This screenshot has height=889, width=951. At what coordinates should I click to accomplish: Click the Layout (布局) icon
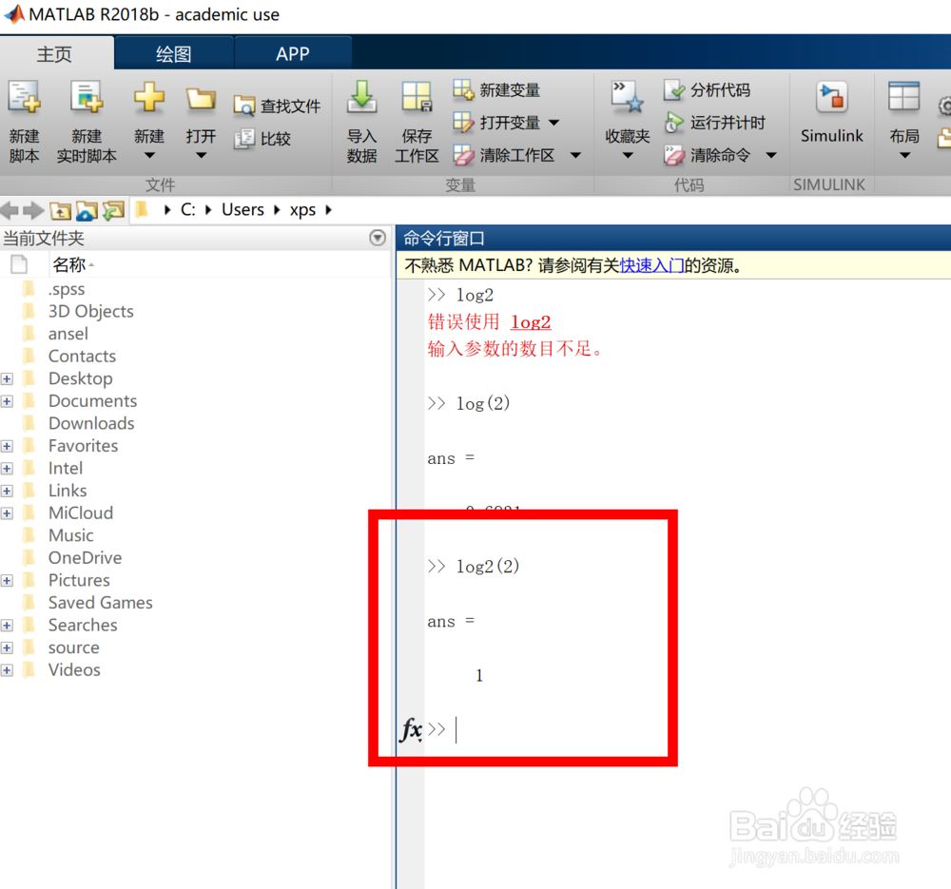click(x=903, y=97)
